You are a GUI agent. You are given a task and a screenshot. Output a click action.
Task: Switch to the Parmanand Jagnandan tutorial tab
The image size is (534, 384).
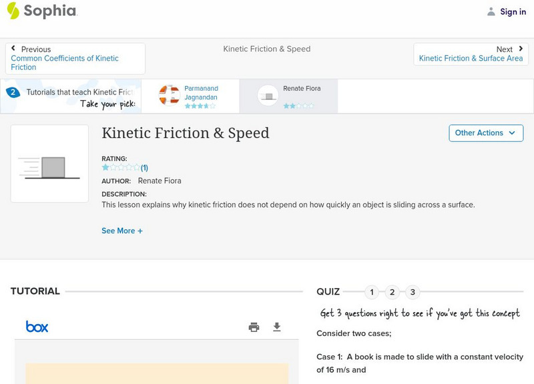(194, 95)
